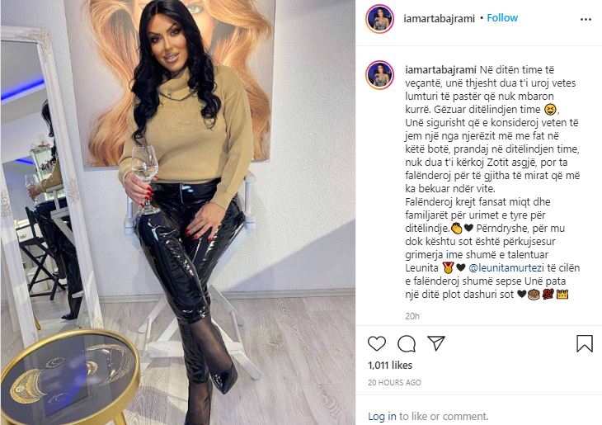Viewport: 602px width, 425px height.
Task: Open the three-dot more options menu
Action: coord(586,19)
